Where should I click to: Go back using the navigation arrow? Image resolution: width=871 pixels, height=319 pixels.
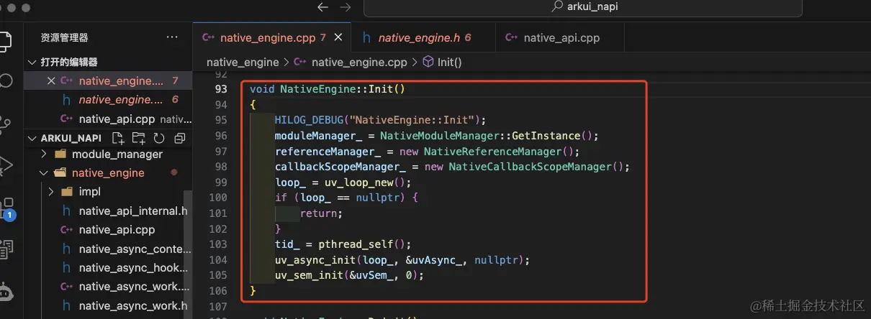point(322,7)
